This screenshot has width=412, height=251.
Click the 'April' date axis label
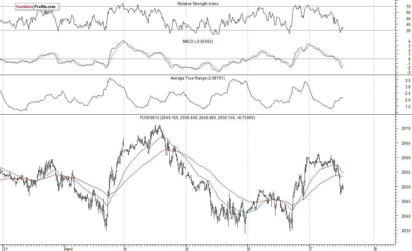69,249
